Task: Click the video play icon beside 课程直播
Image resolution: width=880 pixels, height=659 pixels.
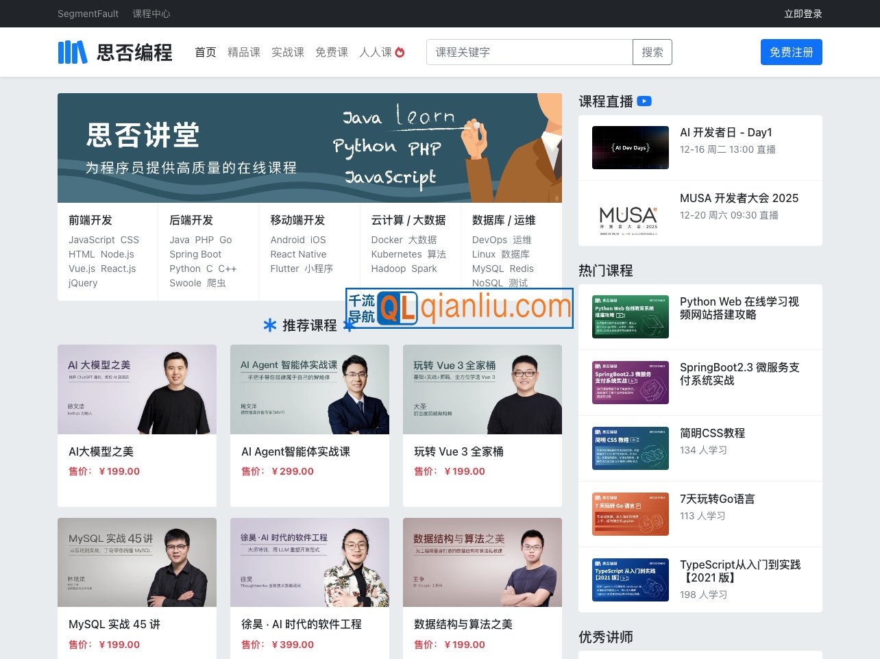Action: coord(644,101)
